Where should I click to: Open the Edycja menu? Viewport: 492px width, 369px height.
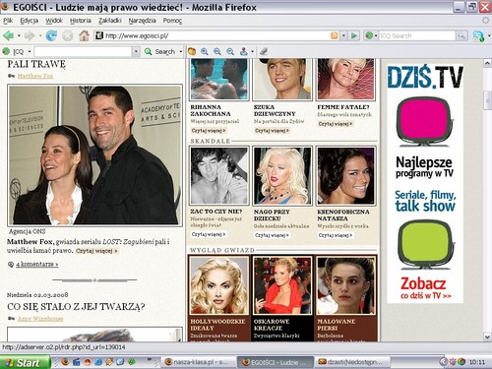(x=30, y=21)
